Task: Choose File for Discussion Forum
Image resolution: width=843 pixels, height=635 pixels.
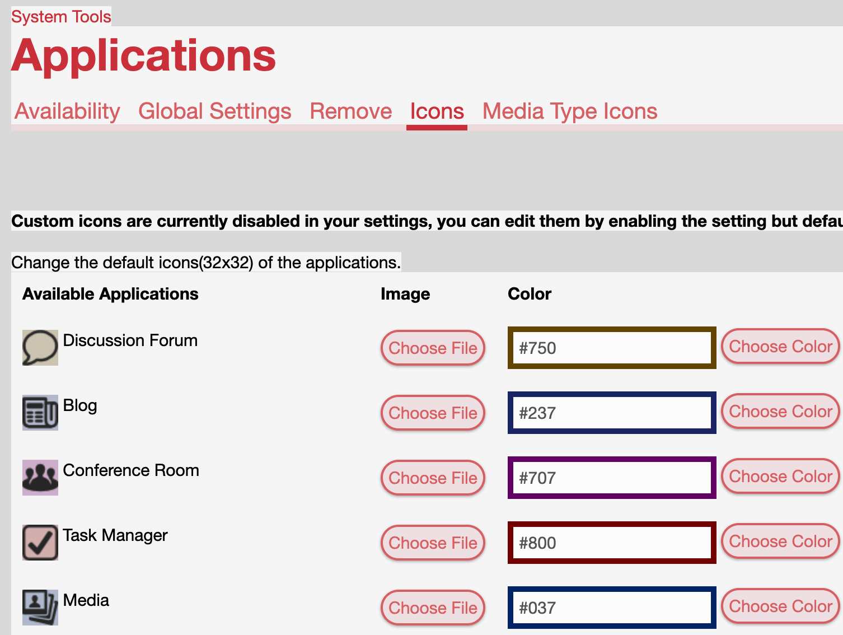Action: tap(433, 348)
